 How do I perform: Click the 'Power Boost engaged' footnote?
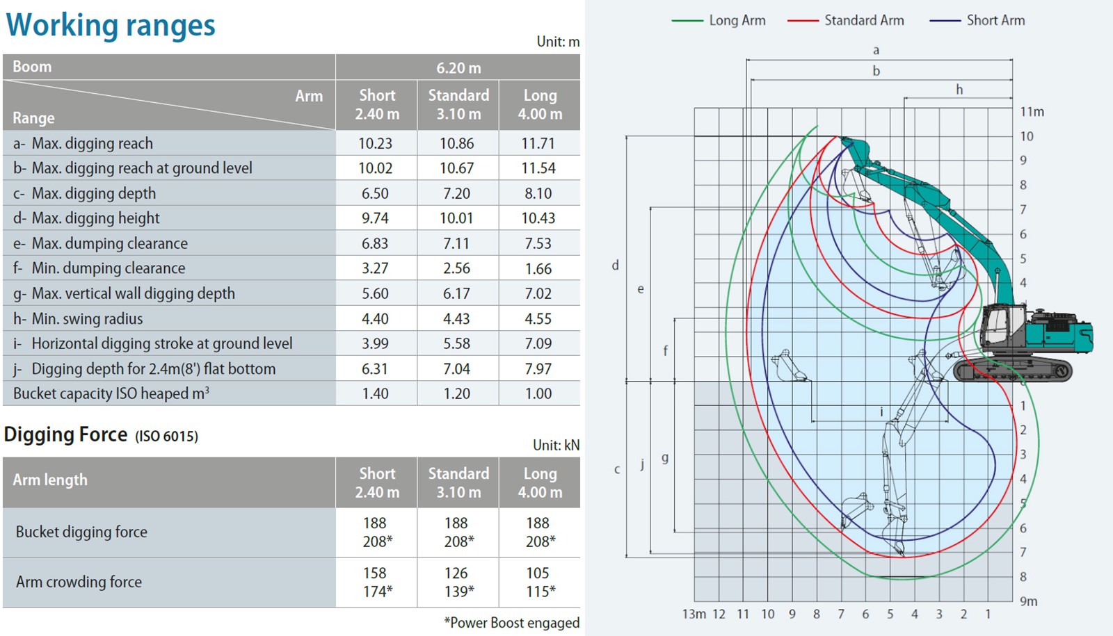point(511,623)
